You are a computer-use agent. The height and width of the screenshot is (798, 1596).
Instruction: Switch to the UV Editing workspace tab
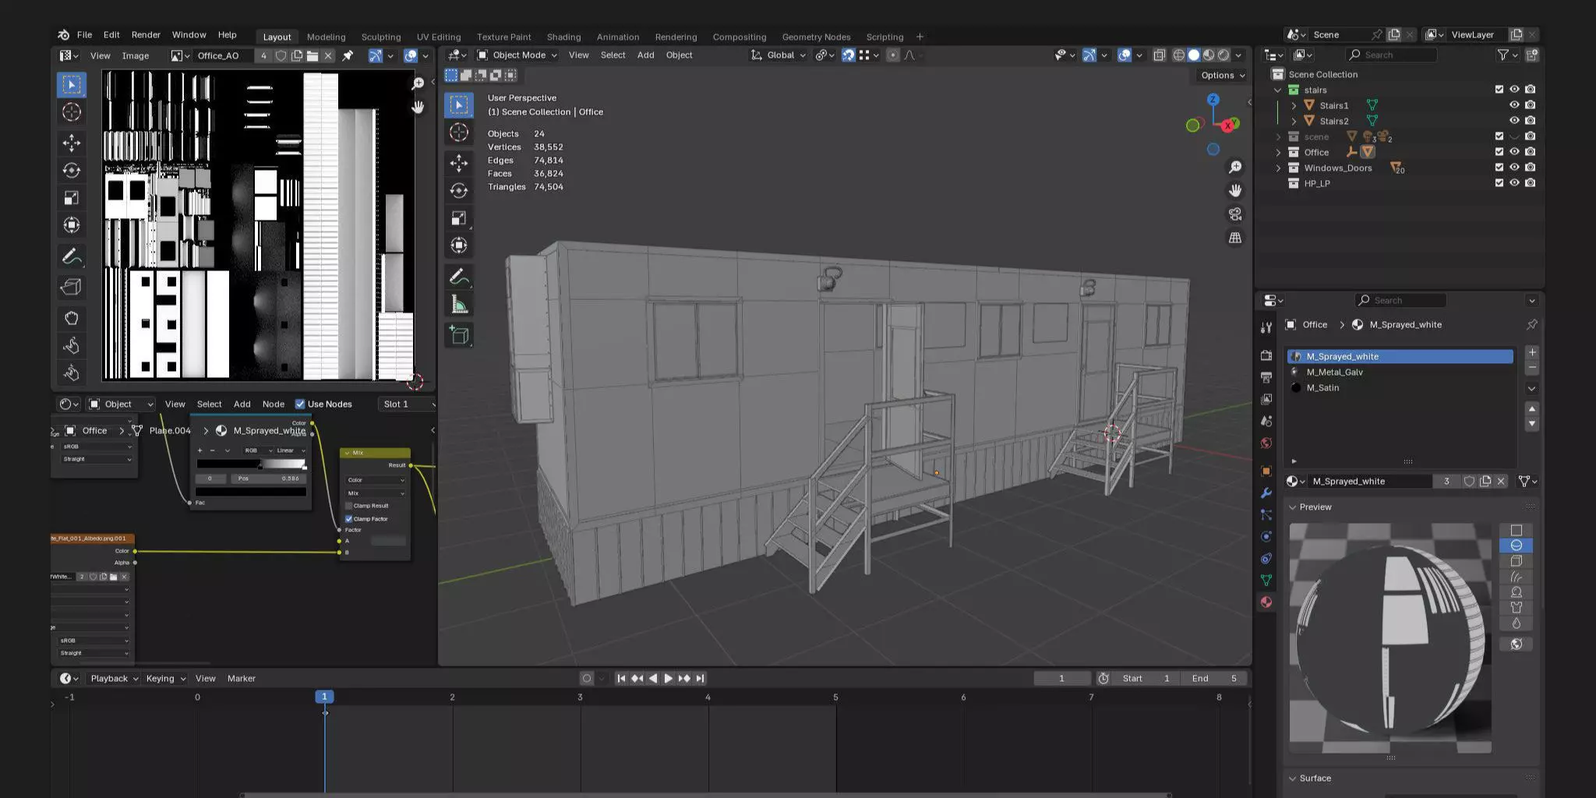439,37
